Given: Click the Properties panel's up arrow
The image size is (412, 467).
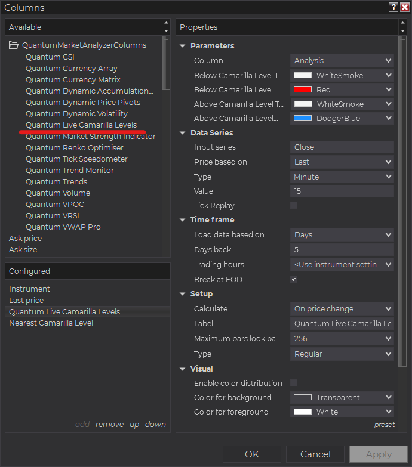Looking at the screenshot, I should click(x=403, y=23).
